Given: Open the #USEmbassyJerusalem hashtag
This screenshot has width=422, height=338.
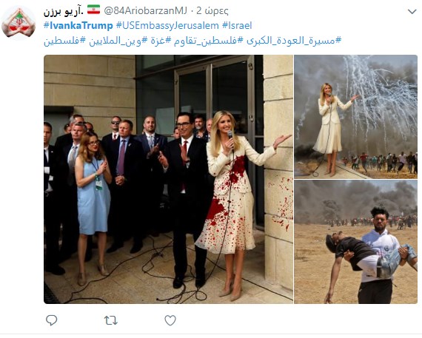Looking at the screenshot, I should tap(167, 26).
